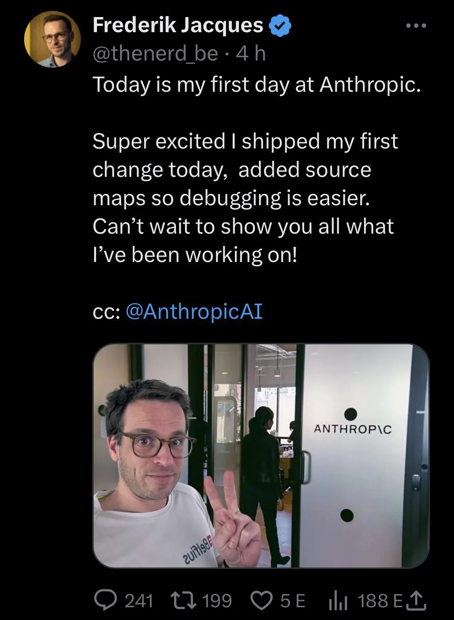Click the 'Today is my first day' line
The image size is (454, 620).
tap(256, 84)
